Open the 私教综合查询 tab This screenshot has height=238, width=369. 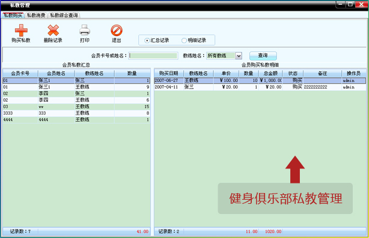coord(64,15)
